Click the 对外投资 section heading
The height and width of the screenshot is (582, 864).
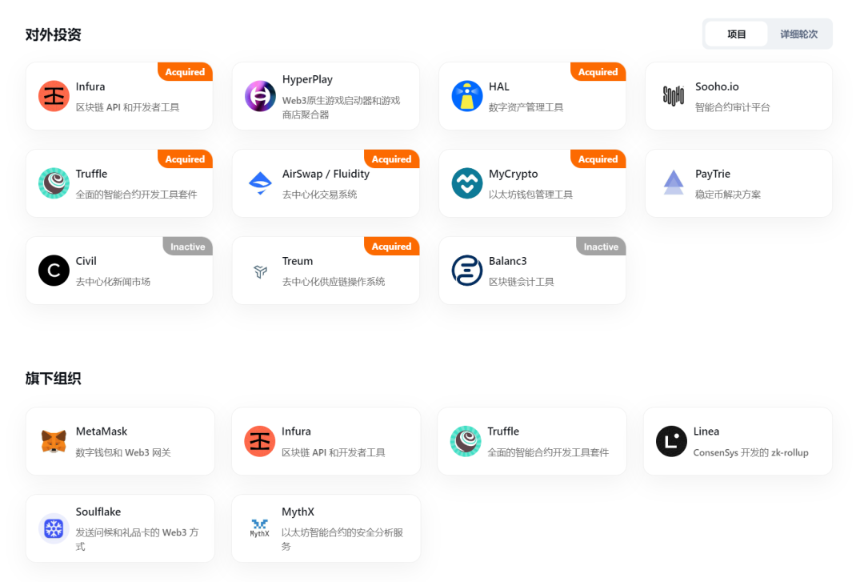[54, 34]
